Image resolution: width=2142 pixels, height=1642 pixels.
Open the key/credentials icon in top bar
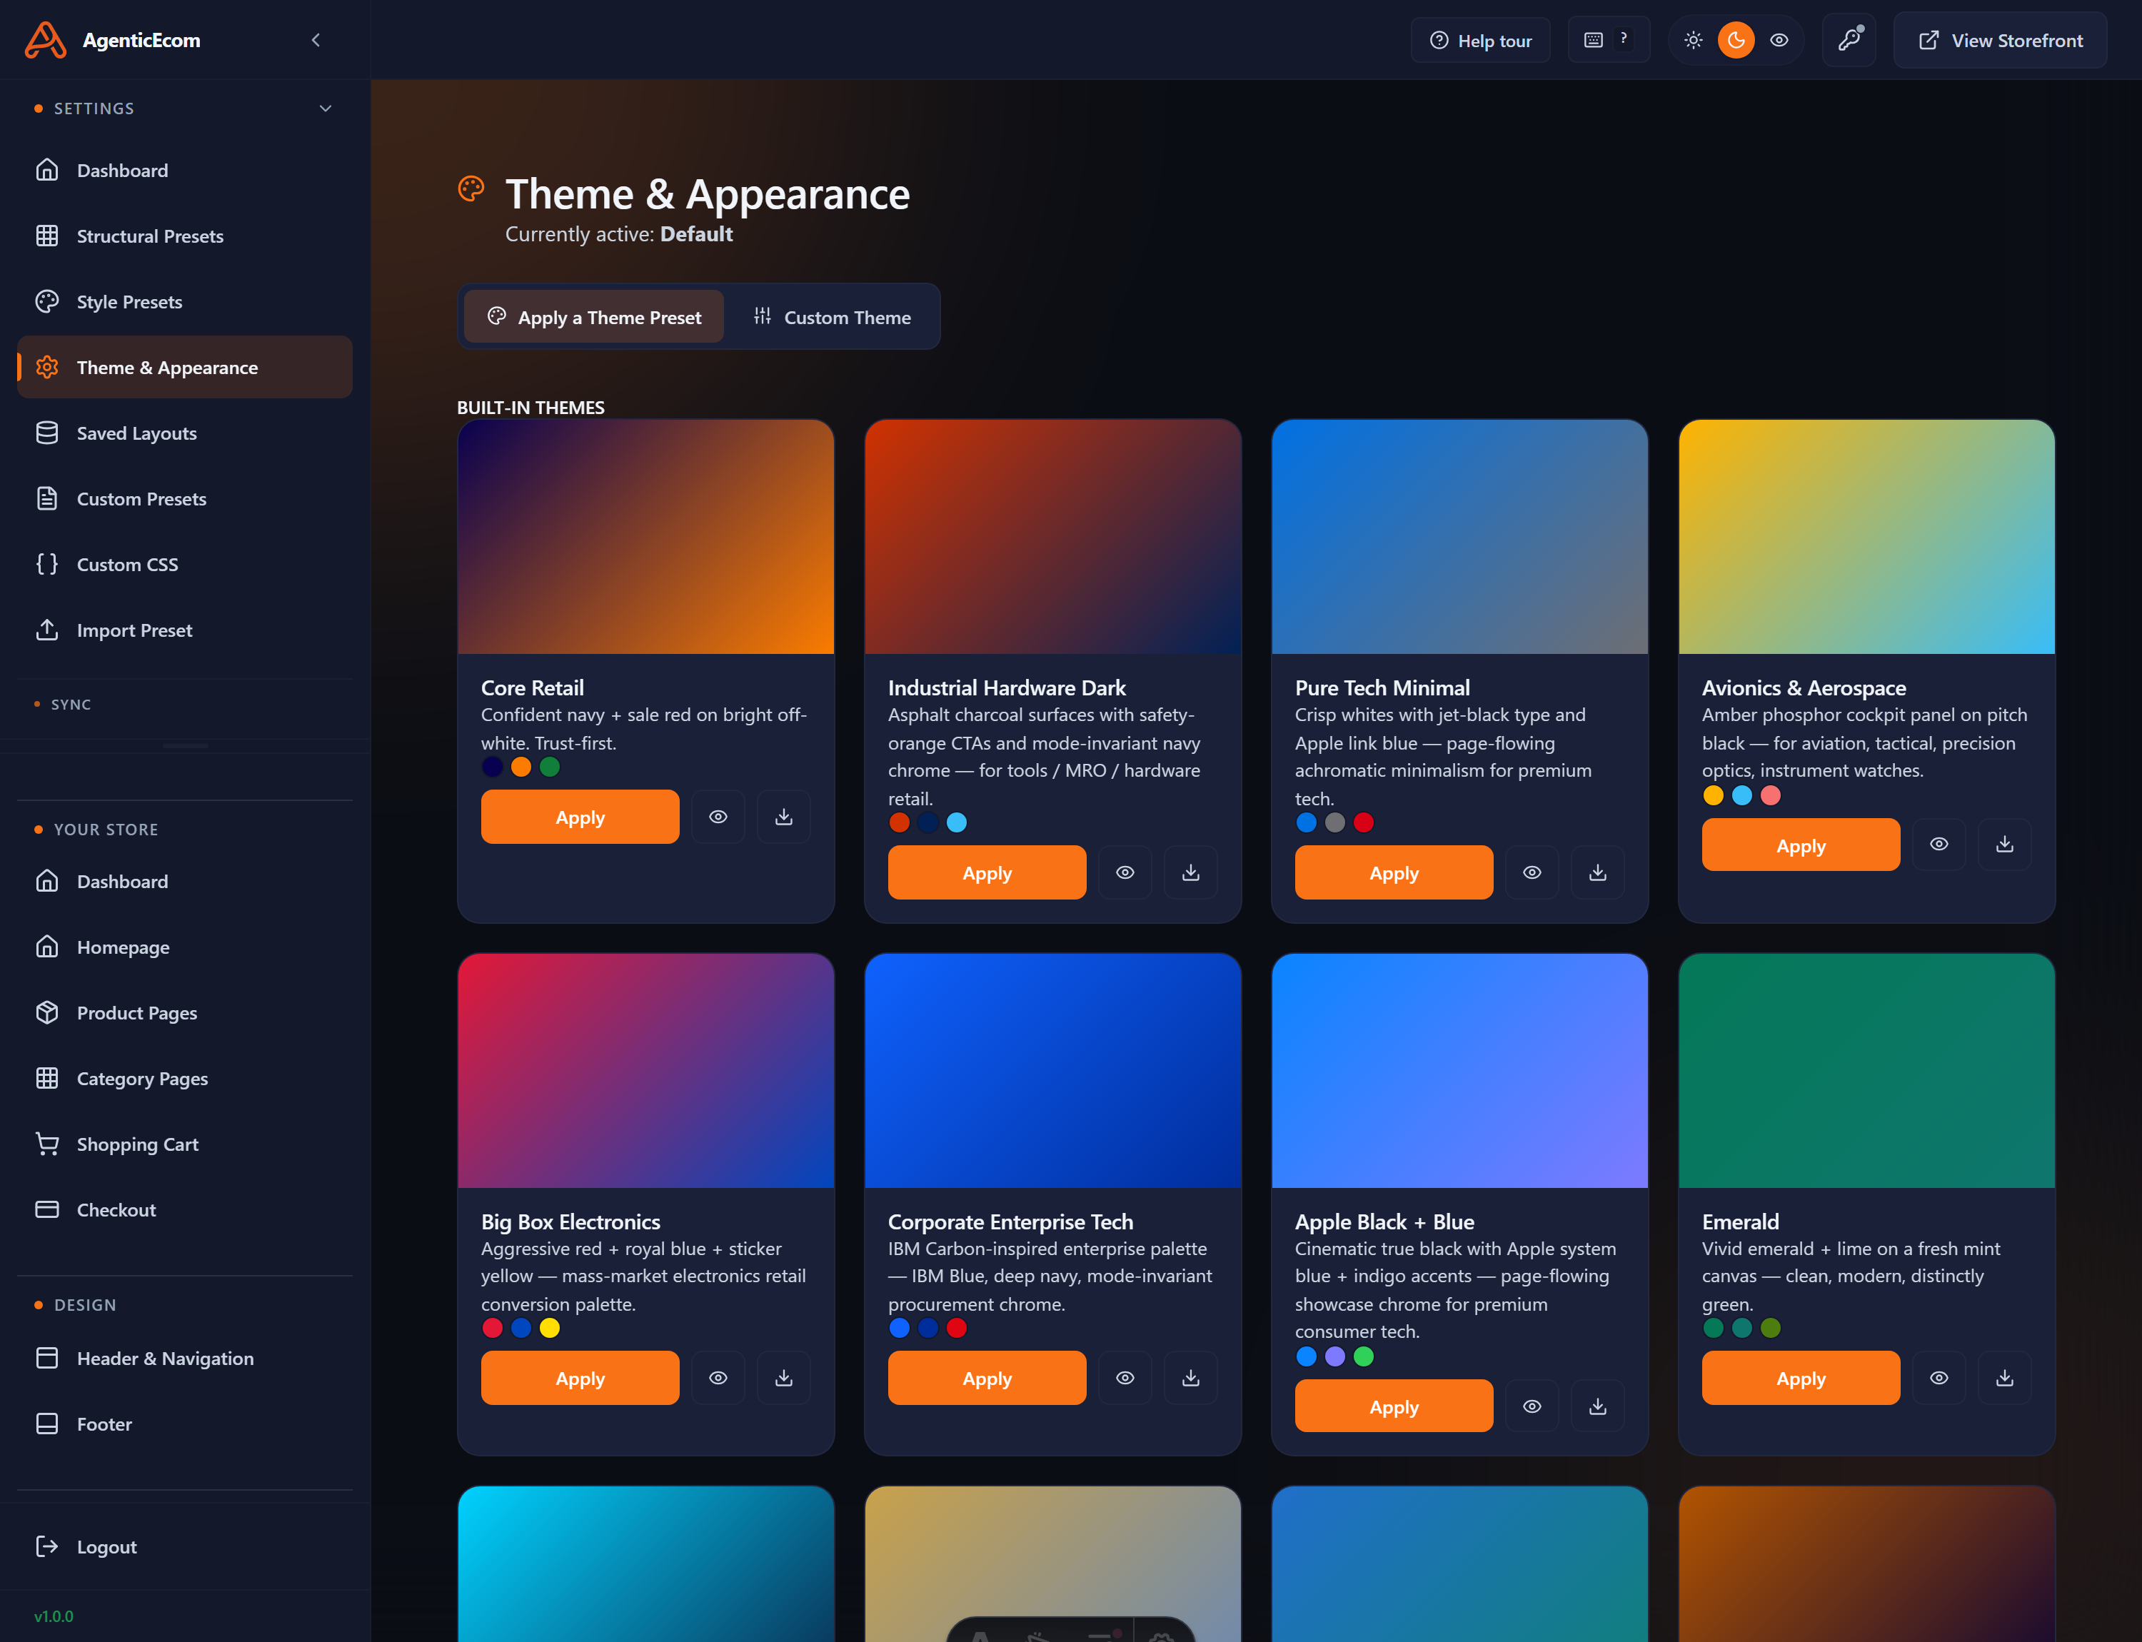(x=1849, y=40)
